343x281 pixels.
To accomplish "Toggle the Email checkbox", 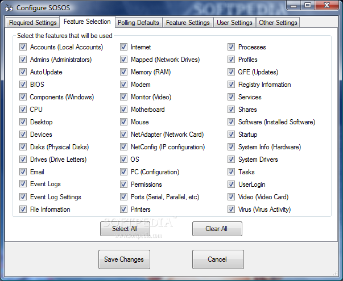I will pyautogui.click(x=23, y=171).
